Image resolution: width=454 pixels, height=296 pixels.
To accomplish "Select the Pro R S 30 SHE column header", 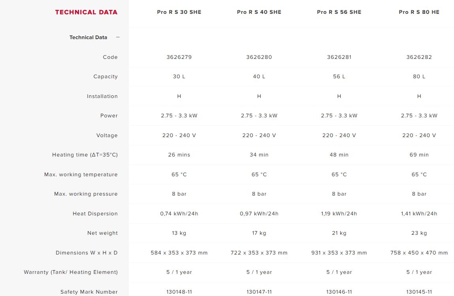I will click(x=179, y=12).
